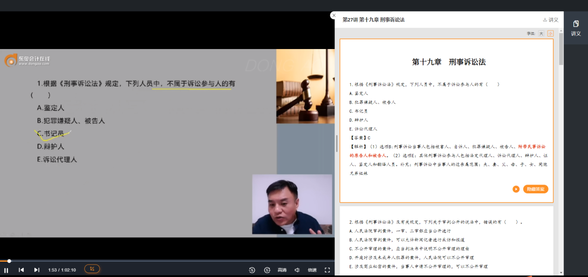Click the instructor webcam thumbnail
Viewport: 588px width, 277px height.
(292, 204)
